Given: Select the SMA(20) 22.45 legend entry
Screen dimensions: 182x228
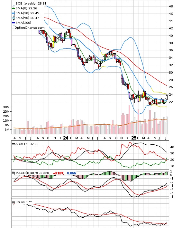Looking at the screenshot, I should click(x=27, y=13).
